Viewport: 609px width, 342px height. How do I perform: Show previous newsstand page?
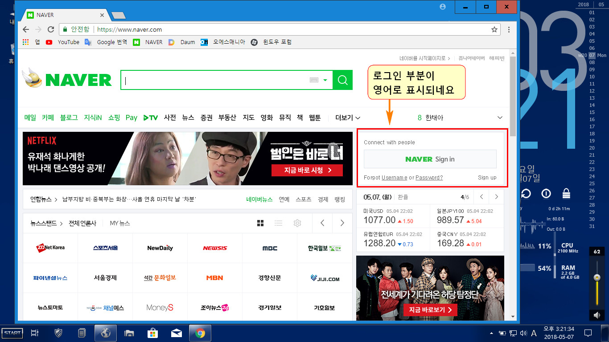tap(322, 223)
